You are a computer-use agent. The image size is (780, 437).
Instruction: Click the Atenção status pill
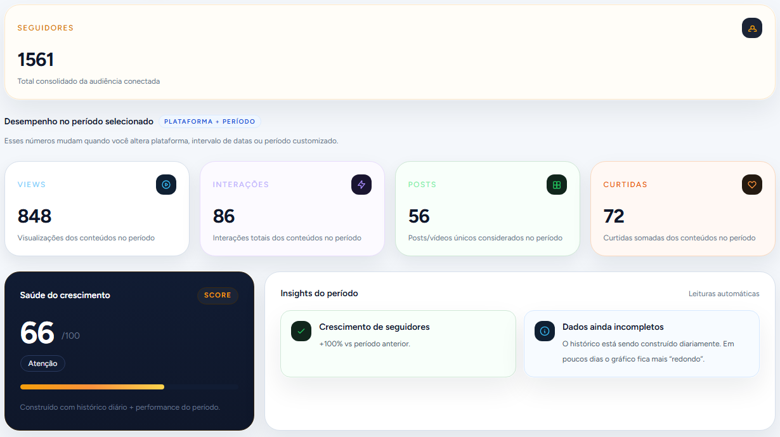[x=42, y=363]
